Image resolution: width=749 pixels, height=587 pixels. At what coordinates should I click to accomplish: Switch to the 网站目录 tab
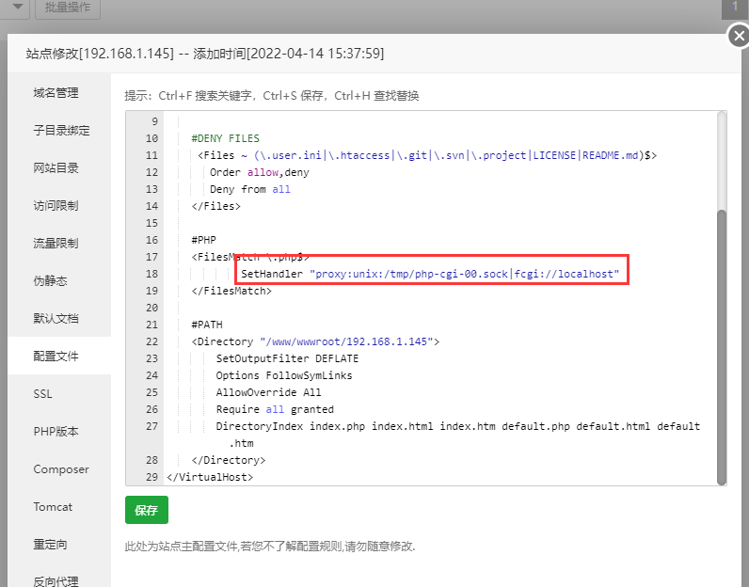56,168
